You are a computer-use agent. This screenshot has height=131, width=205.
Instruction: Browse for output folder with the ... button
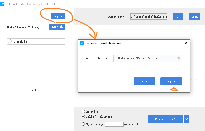[178, 17]
